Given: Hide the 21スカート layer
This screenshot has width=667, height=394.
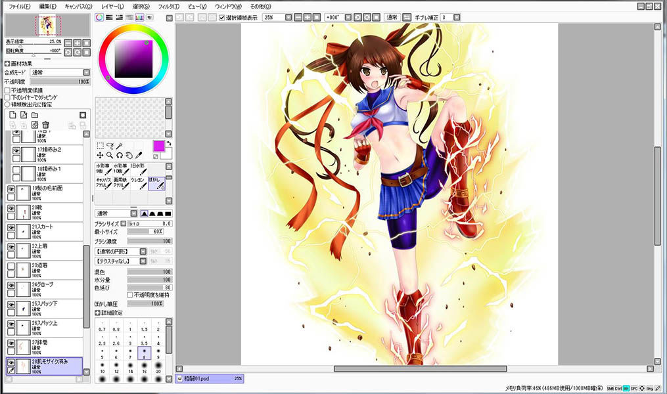Looking at the screenshot, I should pos(11,227).
